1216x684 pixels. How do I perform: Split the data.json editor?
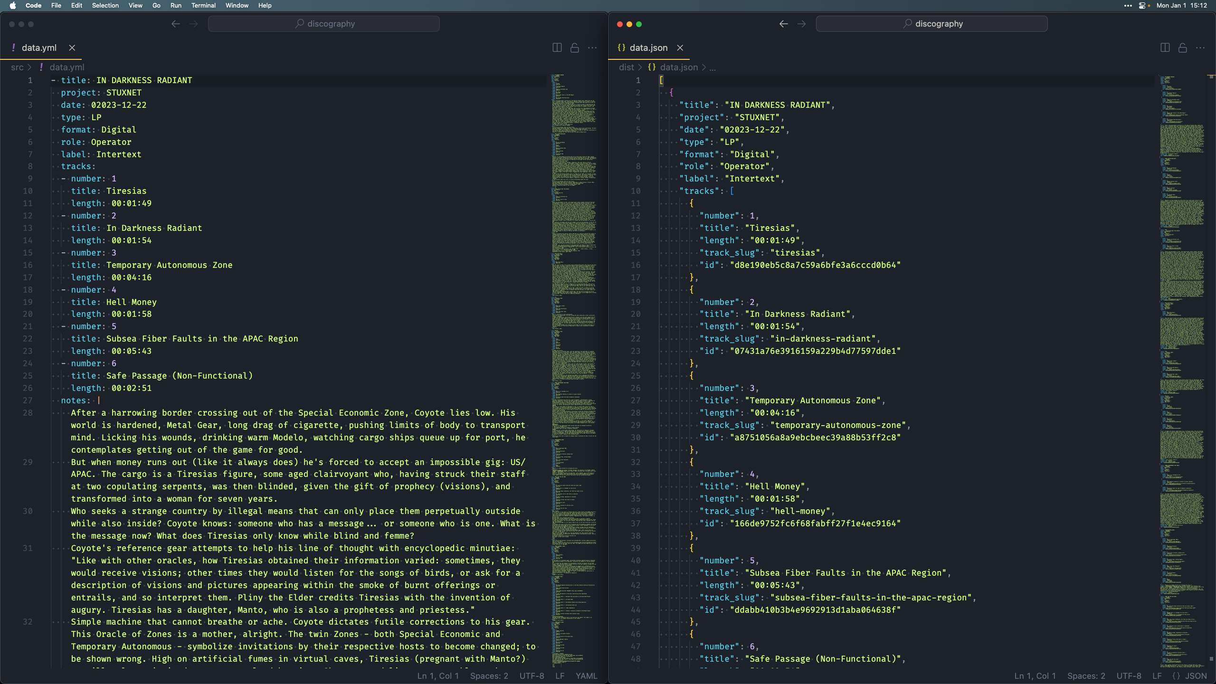pos(1165,47)
